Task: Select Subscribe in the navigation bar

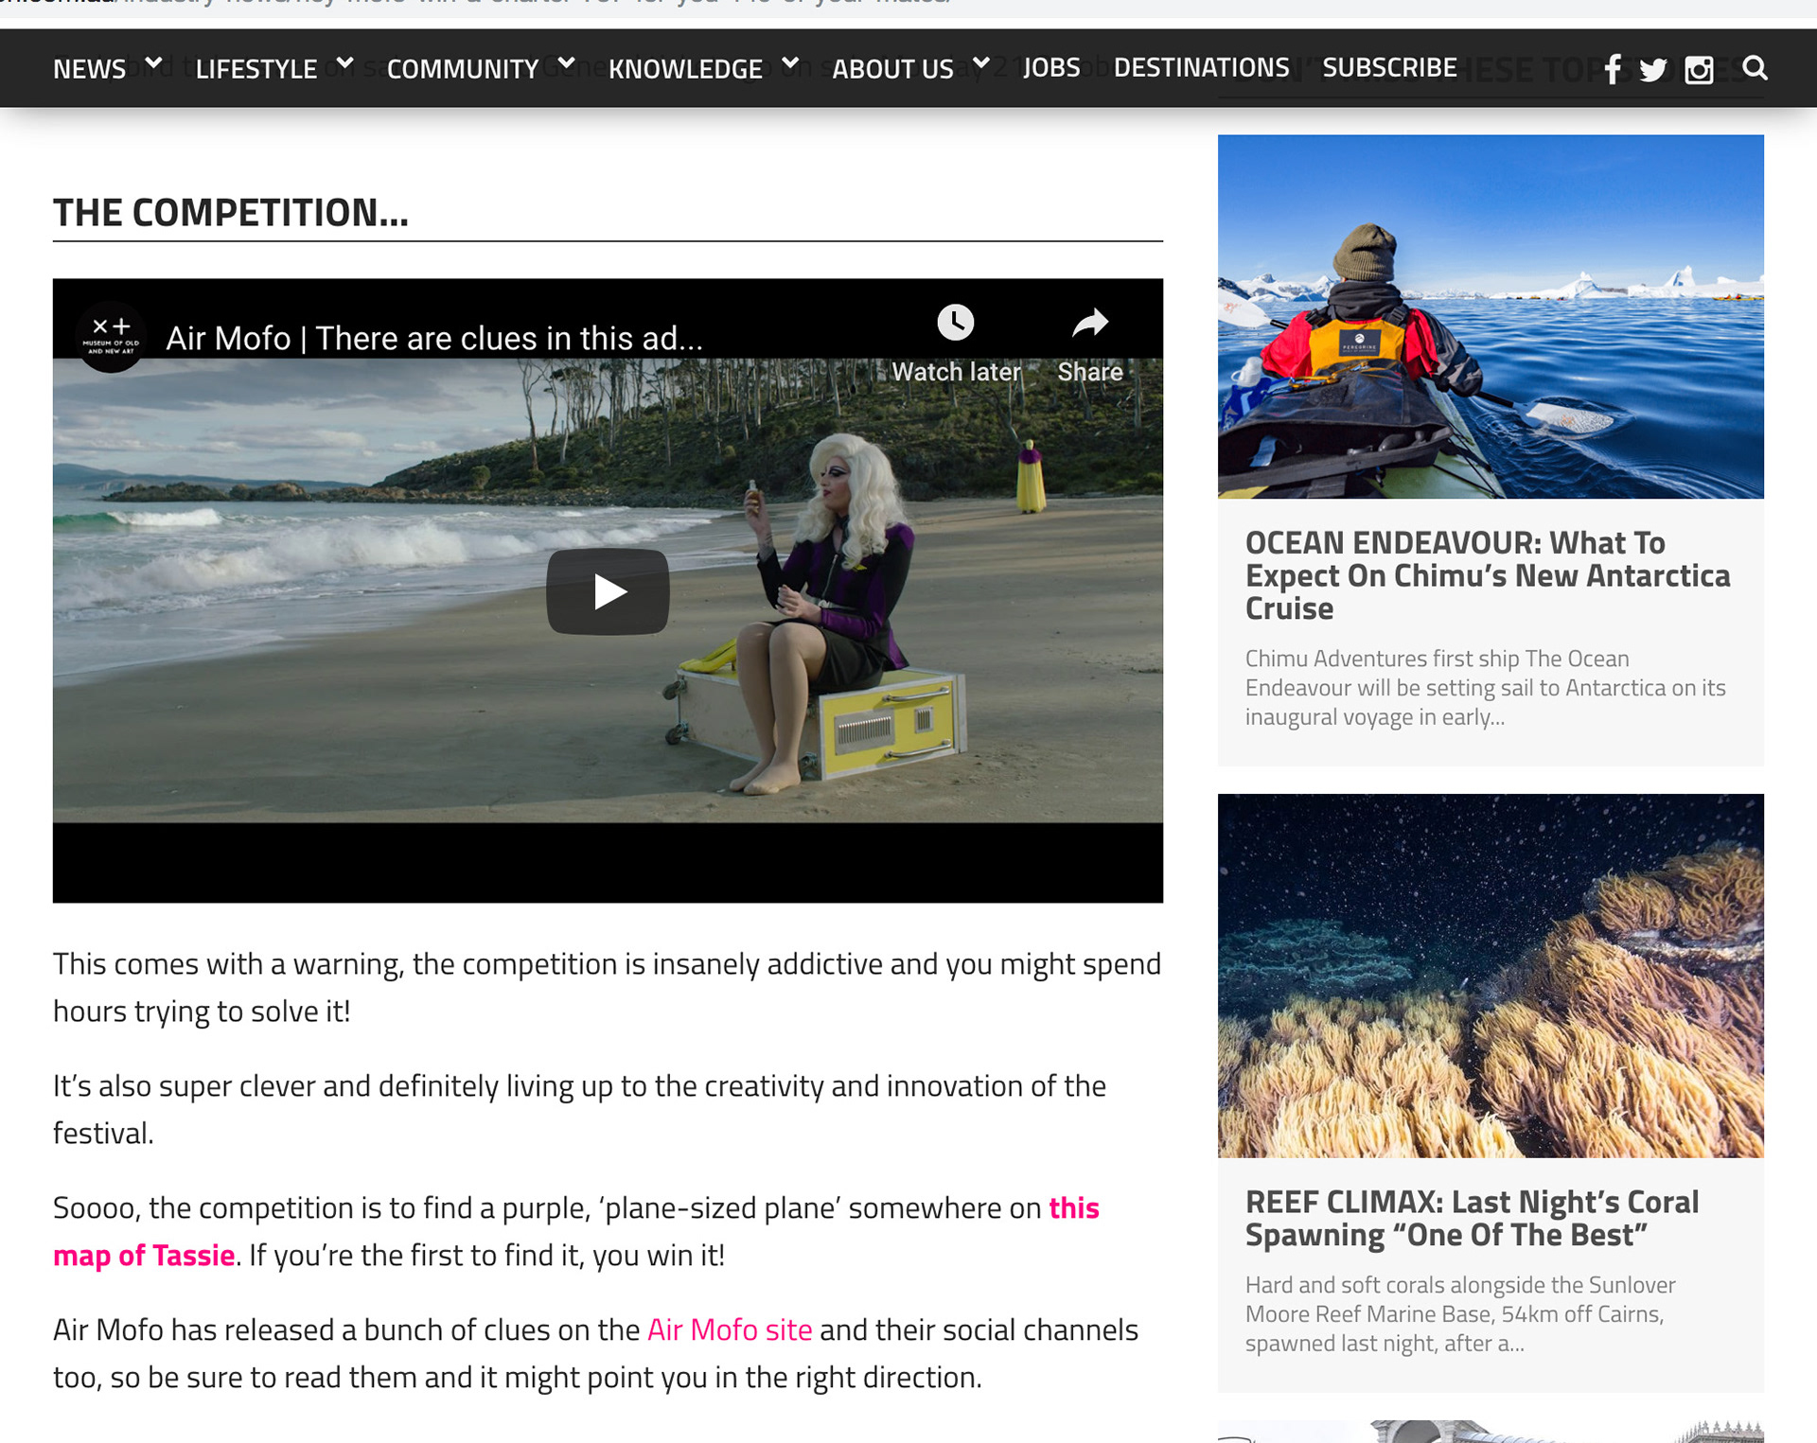Action: pyautogui.click(x=1389, y=68)
